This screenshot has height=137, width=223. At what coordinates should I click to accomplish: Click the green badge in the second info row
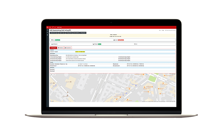click(x=99, y=44)
